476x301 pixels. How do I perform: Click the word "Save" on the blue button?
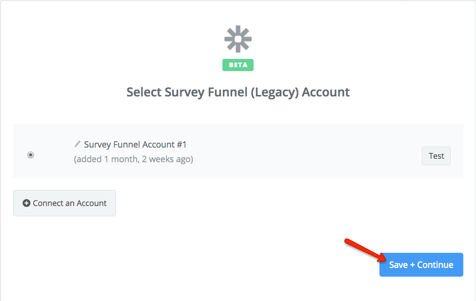pos(398,265)
